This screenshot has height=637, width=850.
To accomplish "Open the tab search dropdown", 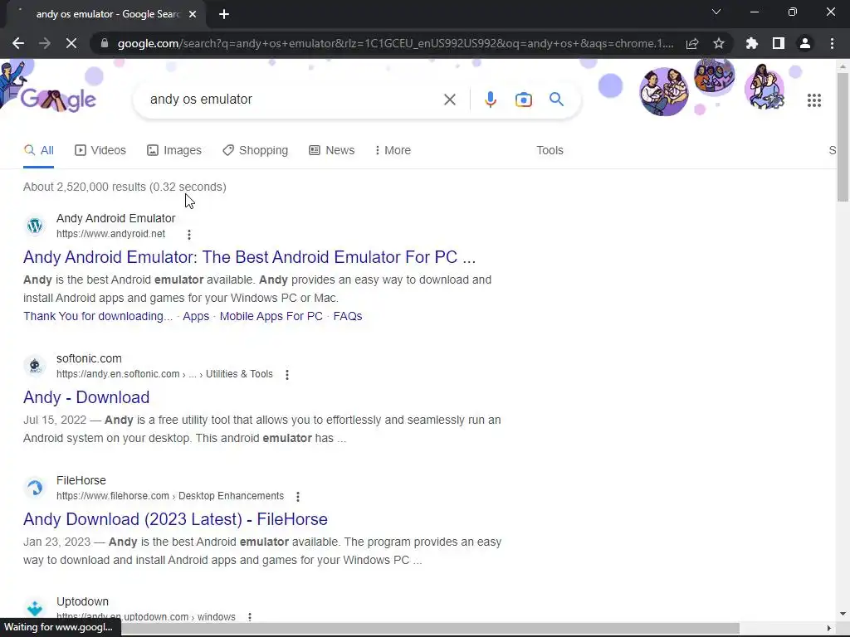I will [x=716, y=12].
